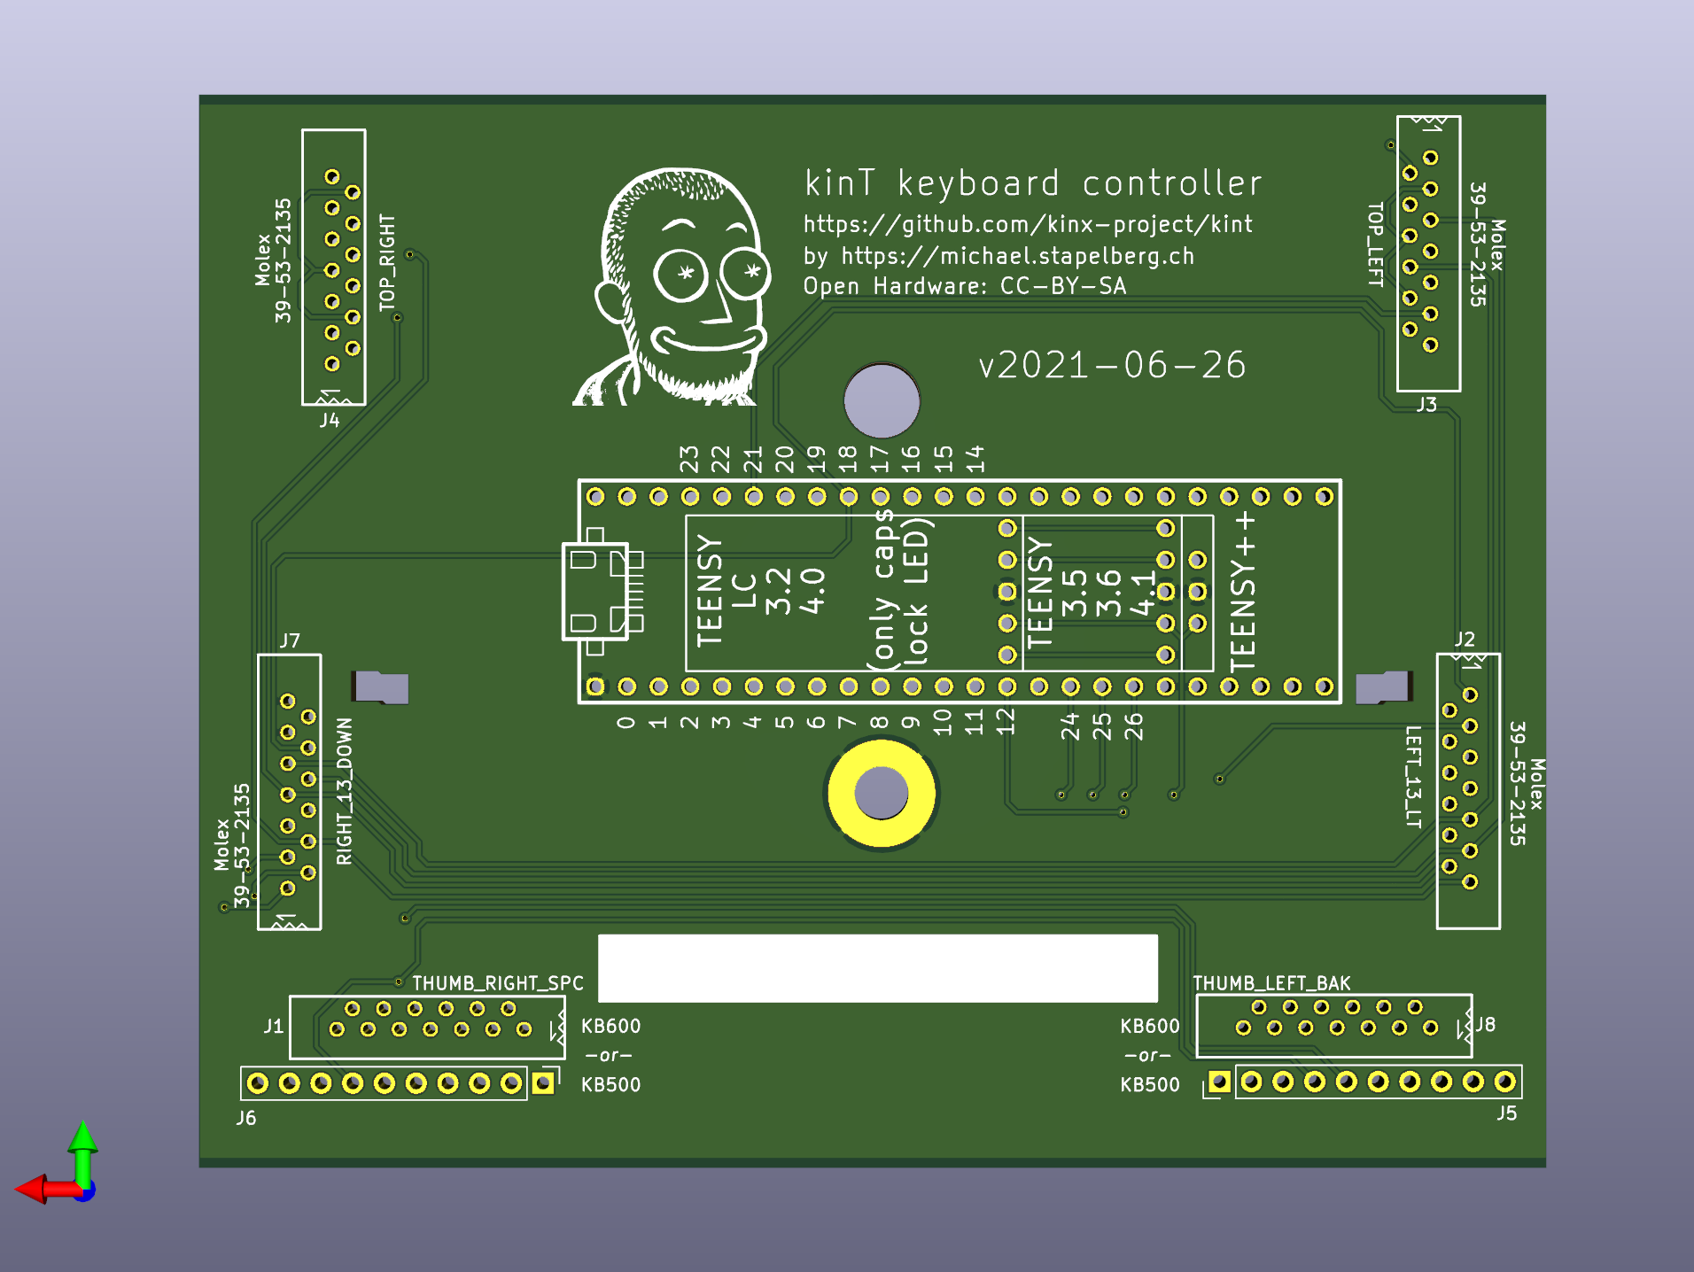Click the J4 reference label
The height and width of the screenshot is (1272, 1694).
[x=330, y=420]
